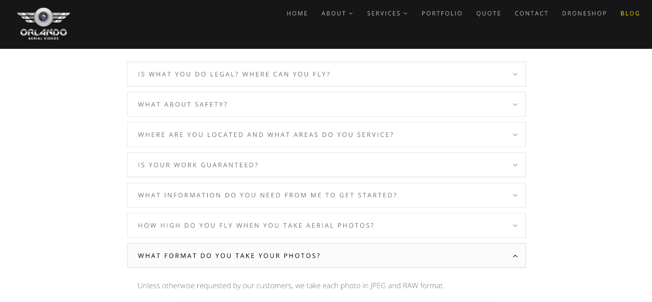This screenshot has width=652, height=302.
Task: Click chevron next to work guaranteed question
Action: [515, 165]
